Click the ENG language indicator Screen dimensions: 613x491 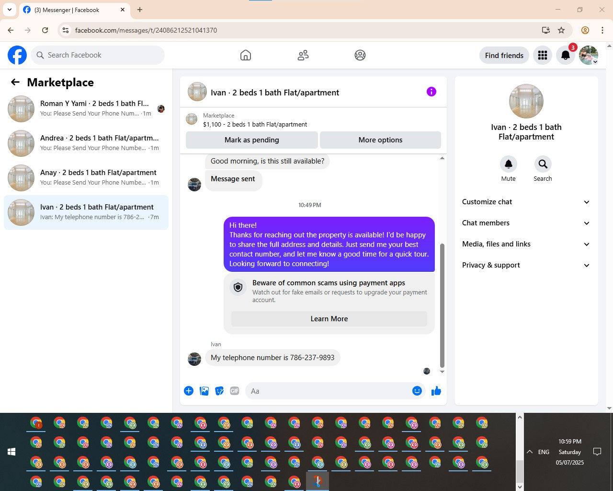click(544, 452)
